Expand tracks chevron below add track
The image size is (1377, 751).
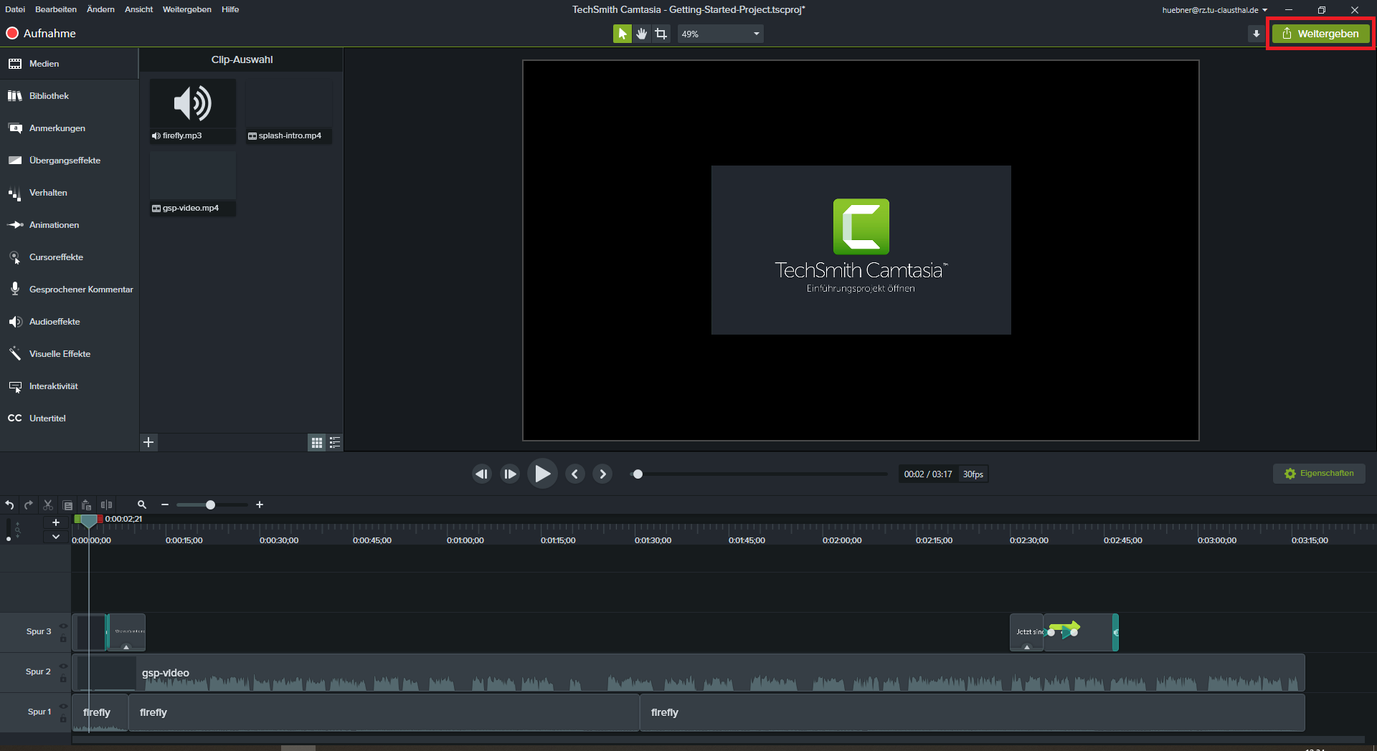55,537
